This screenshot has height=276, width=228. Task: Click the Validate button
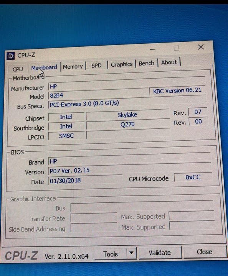(x=160, y=253)
